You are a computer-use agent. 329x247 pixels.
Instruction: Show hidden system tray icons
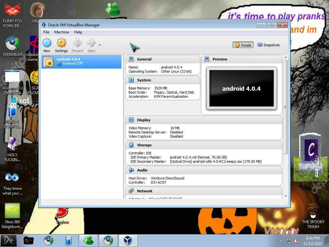coord(281,241)
